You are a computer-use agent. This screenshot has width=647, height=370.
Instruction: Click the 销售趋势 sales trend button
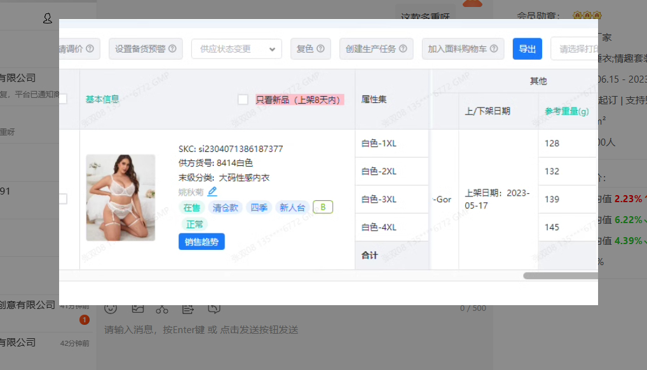coord(201,242)
